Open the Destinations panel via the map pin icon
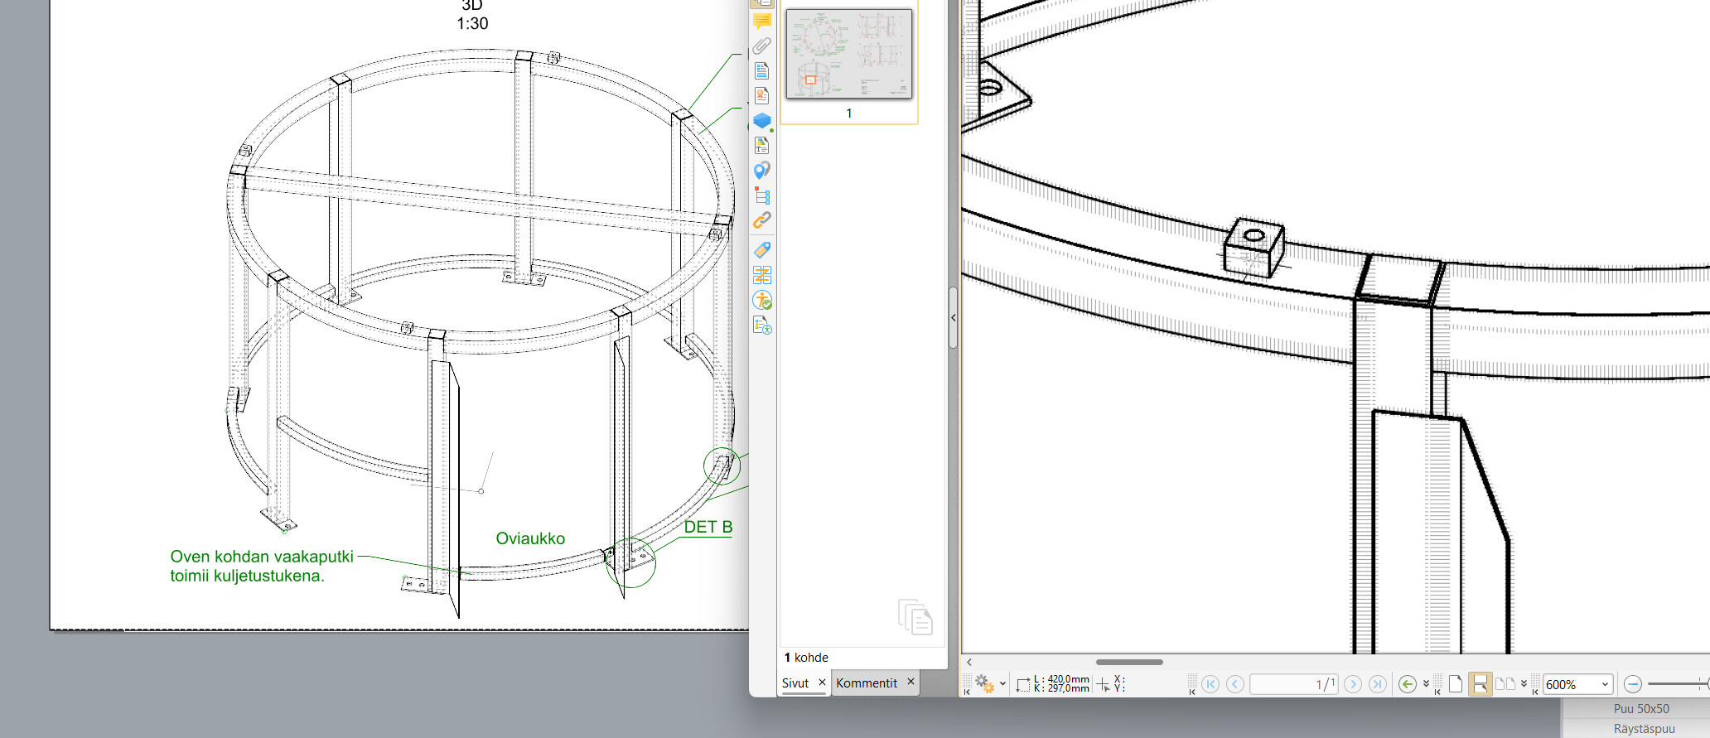The image size is (1710, 738). tap(762, 171)
